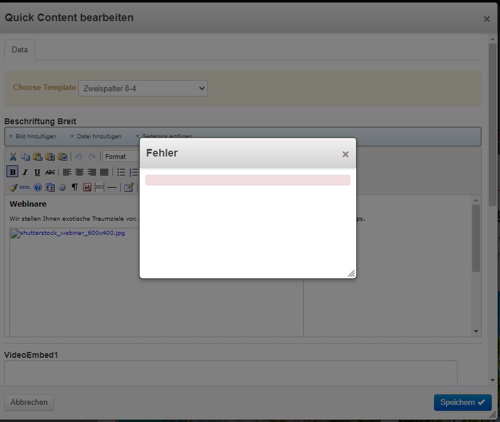Apply strikethrough formatting
Image resolution: width=500 pixels, height=422 pixels.
click(50, 172)
